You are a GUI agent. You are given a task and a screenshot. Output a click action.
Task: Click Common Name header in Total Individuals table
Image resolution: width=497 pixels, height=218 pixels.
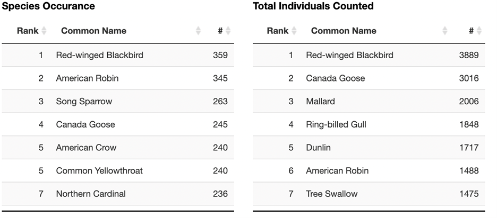coord(344,31)
